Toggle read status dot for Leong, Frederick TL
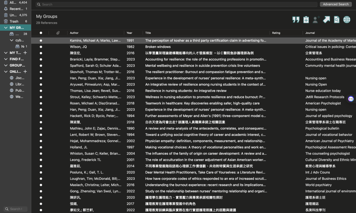The image size is (356, 213). 41,160
